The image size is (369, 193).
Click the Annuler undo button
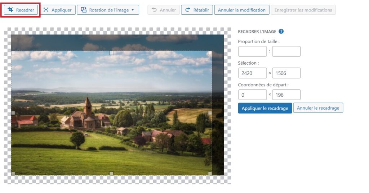click(164, 10)
